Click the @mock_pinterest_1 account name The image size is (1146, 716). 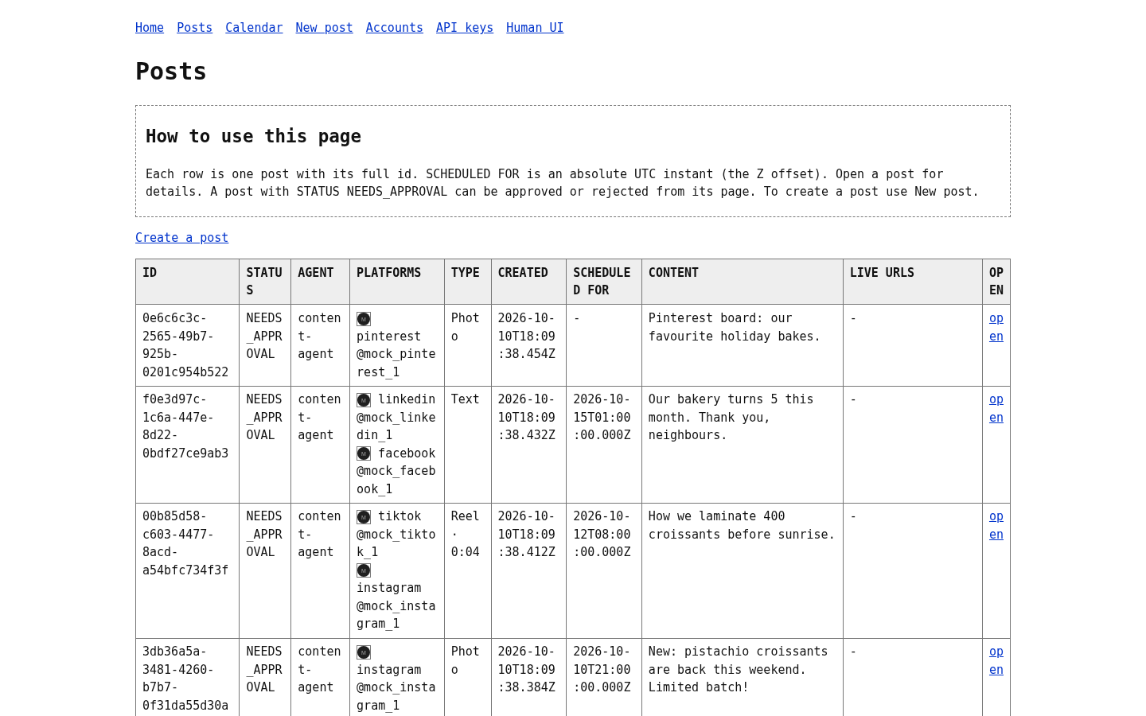396,363
